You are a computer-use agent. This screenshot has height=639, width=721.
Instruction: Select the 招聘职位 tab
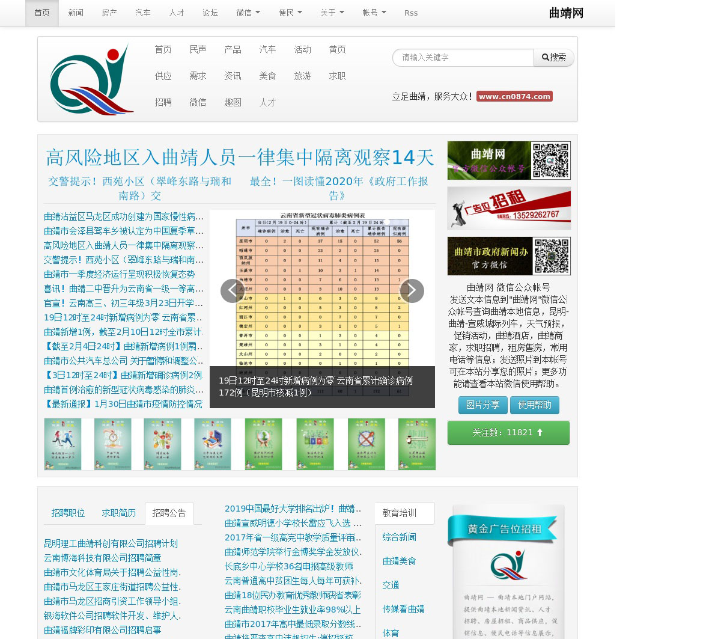tap(68, 513)
